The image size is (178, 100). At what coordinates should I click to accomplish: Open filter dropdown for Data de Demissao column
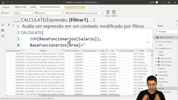click(x=99, y=51)
